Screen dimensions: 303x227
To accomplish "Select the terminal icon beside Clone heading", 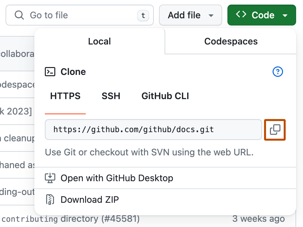I will click(x=50, y=72).
